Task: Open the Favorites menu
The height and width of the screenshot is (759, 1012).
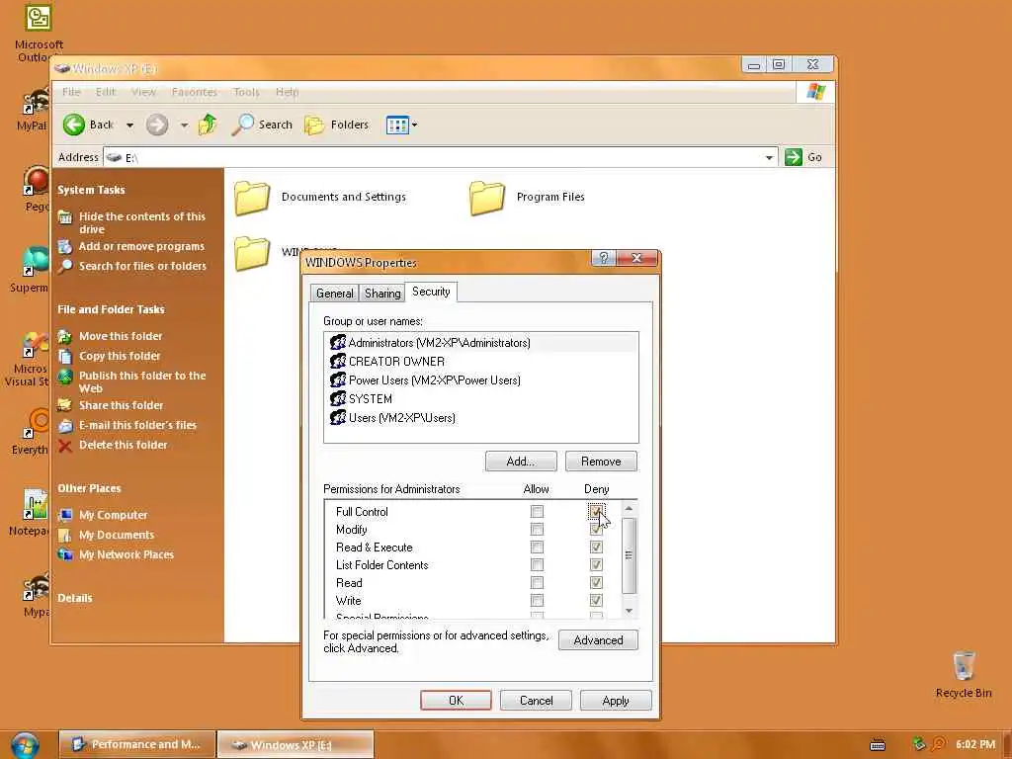Action: [195, 92]
